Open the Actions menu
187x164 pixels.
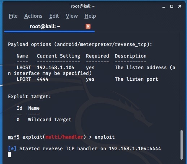tap(33, 16)
